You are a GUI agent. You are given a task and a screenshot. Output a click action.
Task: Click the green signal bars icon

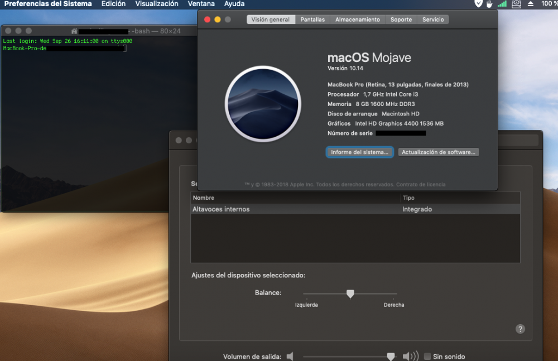[x=502, y=4]
